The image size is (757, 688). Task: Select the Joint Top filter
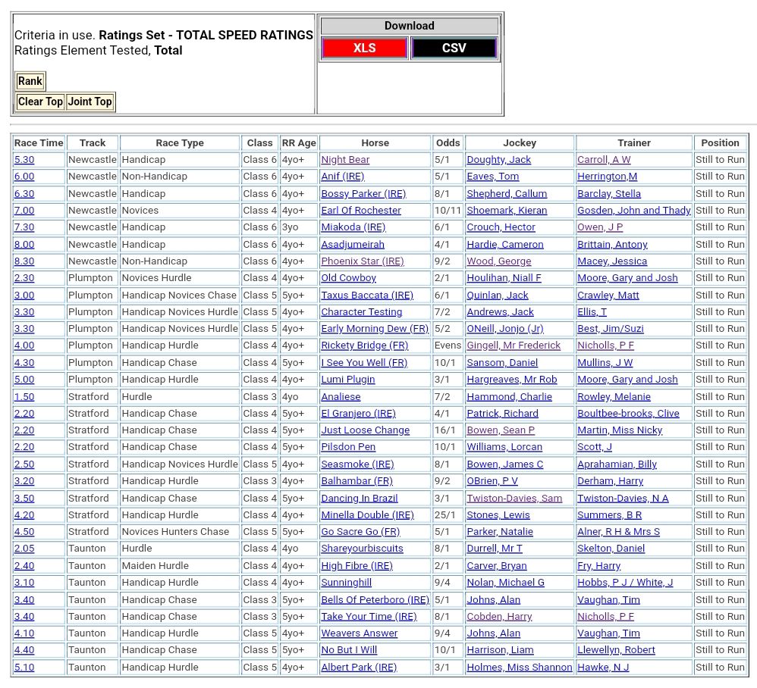click(90, 102)
